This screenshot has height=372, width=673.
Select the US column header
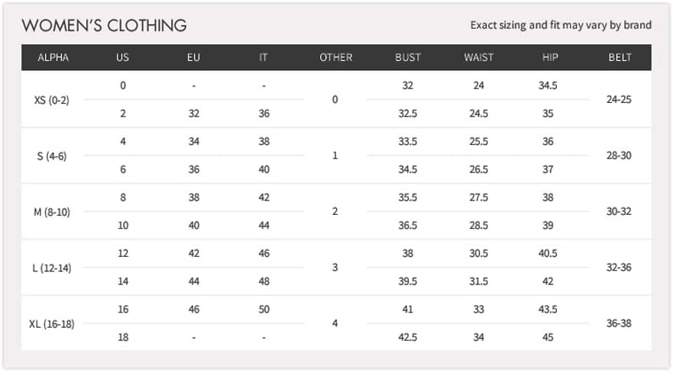(122, 57)
